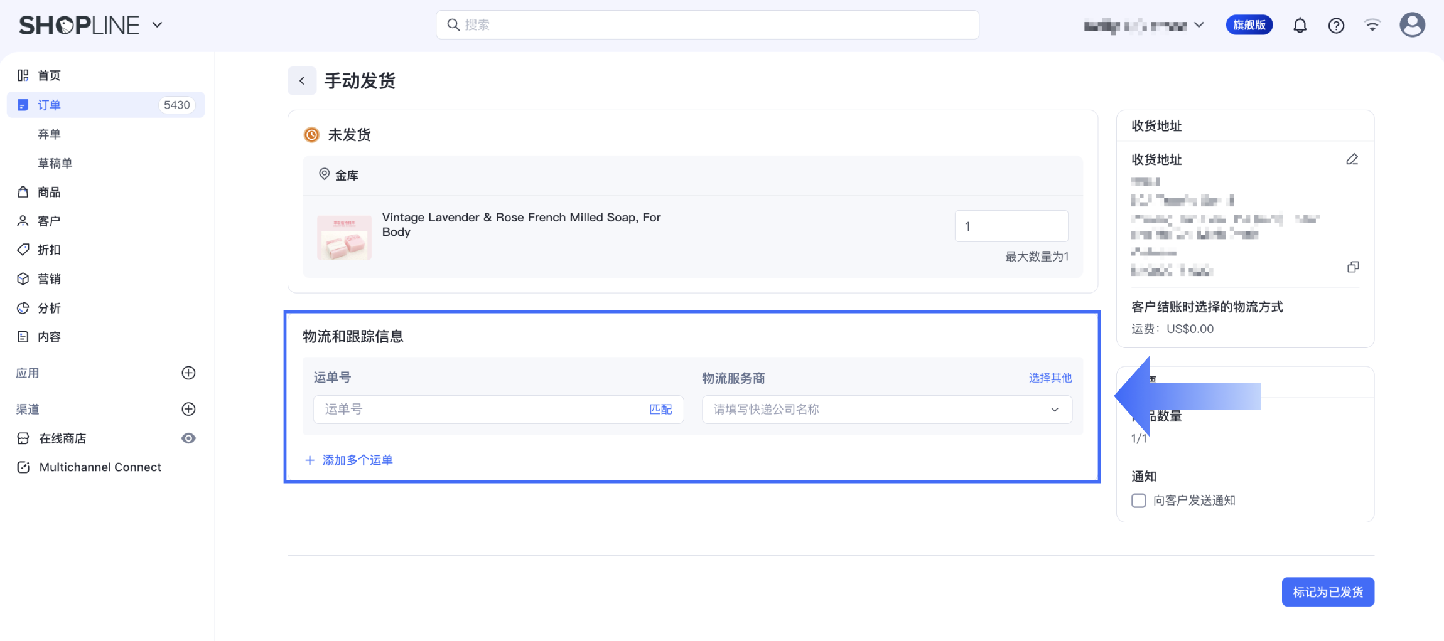The width and height of the screenshot is (1444, 641).
Task: Add a channel with 渠道 plus icon
Action: pyautogui.click(x=188, y=409)
